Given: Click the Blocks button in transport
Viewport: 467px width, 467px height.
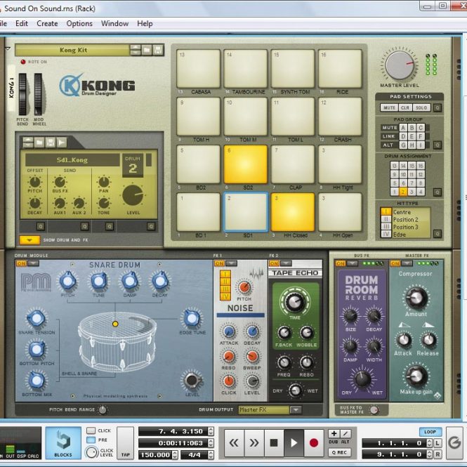Looking at the screenshot, I should tap(63, 442).
